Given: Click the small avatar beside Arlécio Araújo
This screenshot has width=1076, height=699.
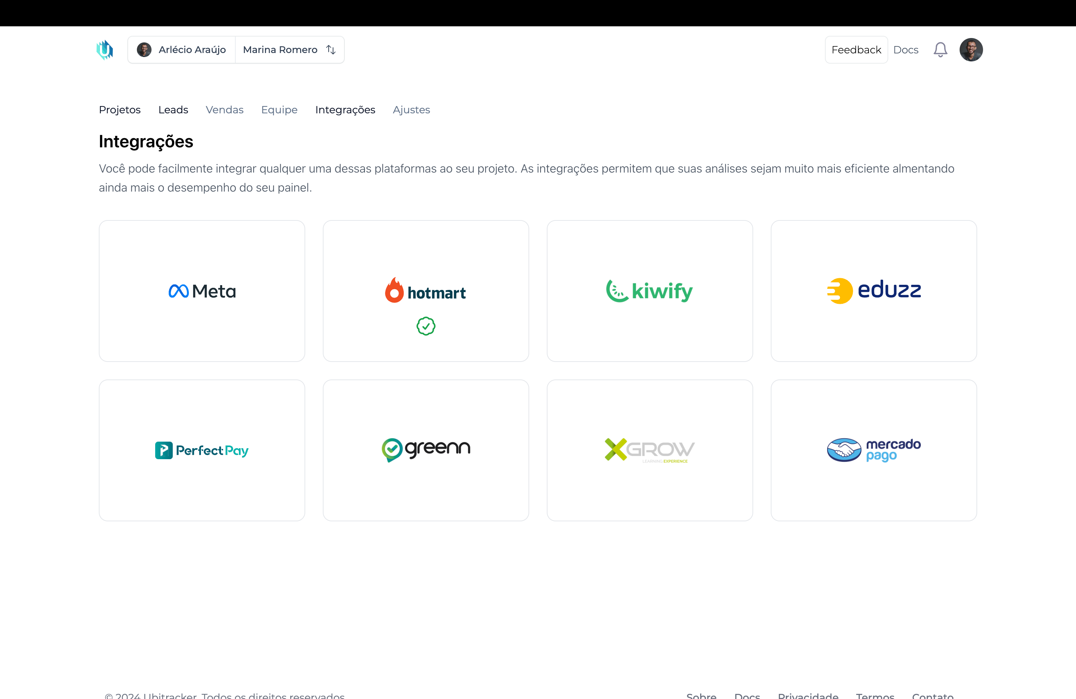Looking at the screenshot, I should coord(144,50).
